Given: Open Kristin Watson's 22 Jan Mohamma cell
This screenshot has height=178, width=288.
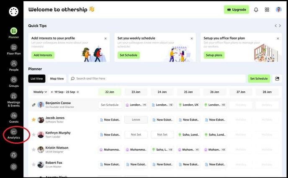Looking at the screenshot, I should coord(110,150).
